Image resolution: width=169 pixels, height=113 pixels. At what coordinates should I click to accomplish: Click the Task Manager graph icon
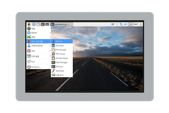pyautogui.click(x=53, y=62)
